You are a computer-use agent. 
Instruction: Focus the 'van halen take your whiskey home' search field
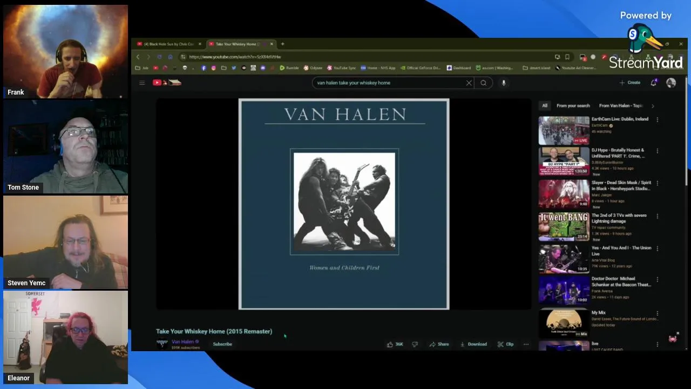coord(389,83)
